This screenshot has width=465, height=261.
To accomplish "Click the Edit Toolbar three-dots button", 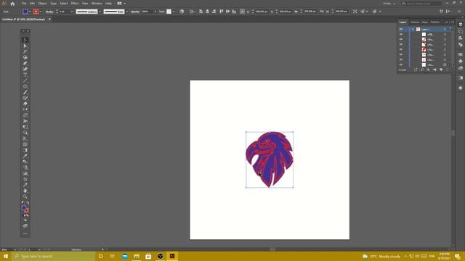I will [25, 233].
